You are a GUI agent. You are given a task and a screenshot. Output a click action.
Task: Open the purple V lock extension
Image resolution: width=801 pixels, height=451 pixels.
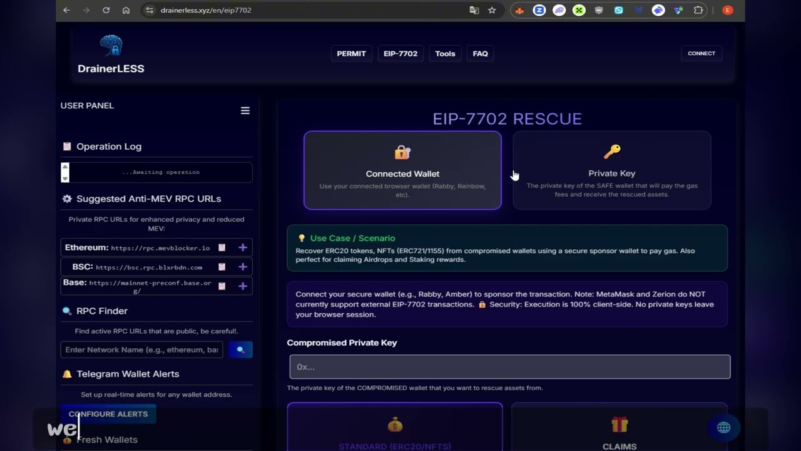678,10
